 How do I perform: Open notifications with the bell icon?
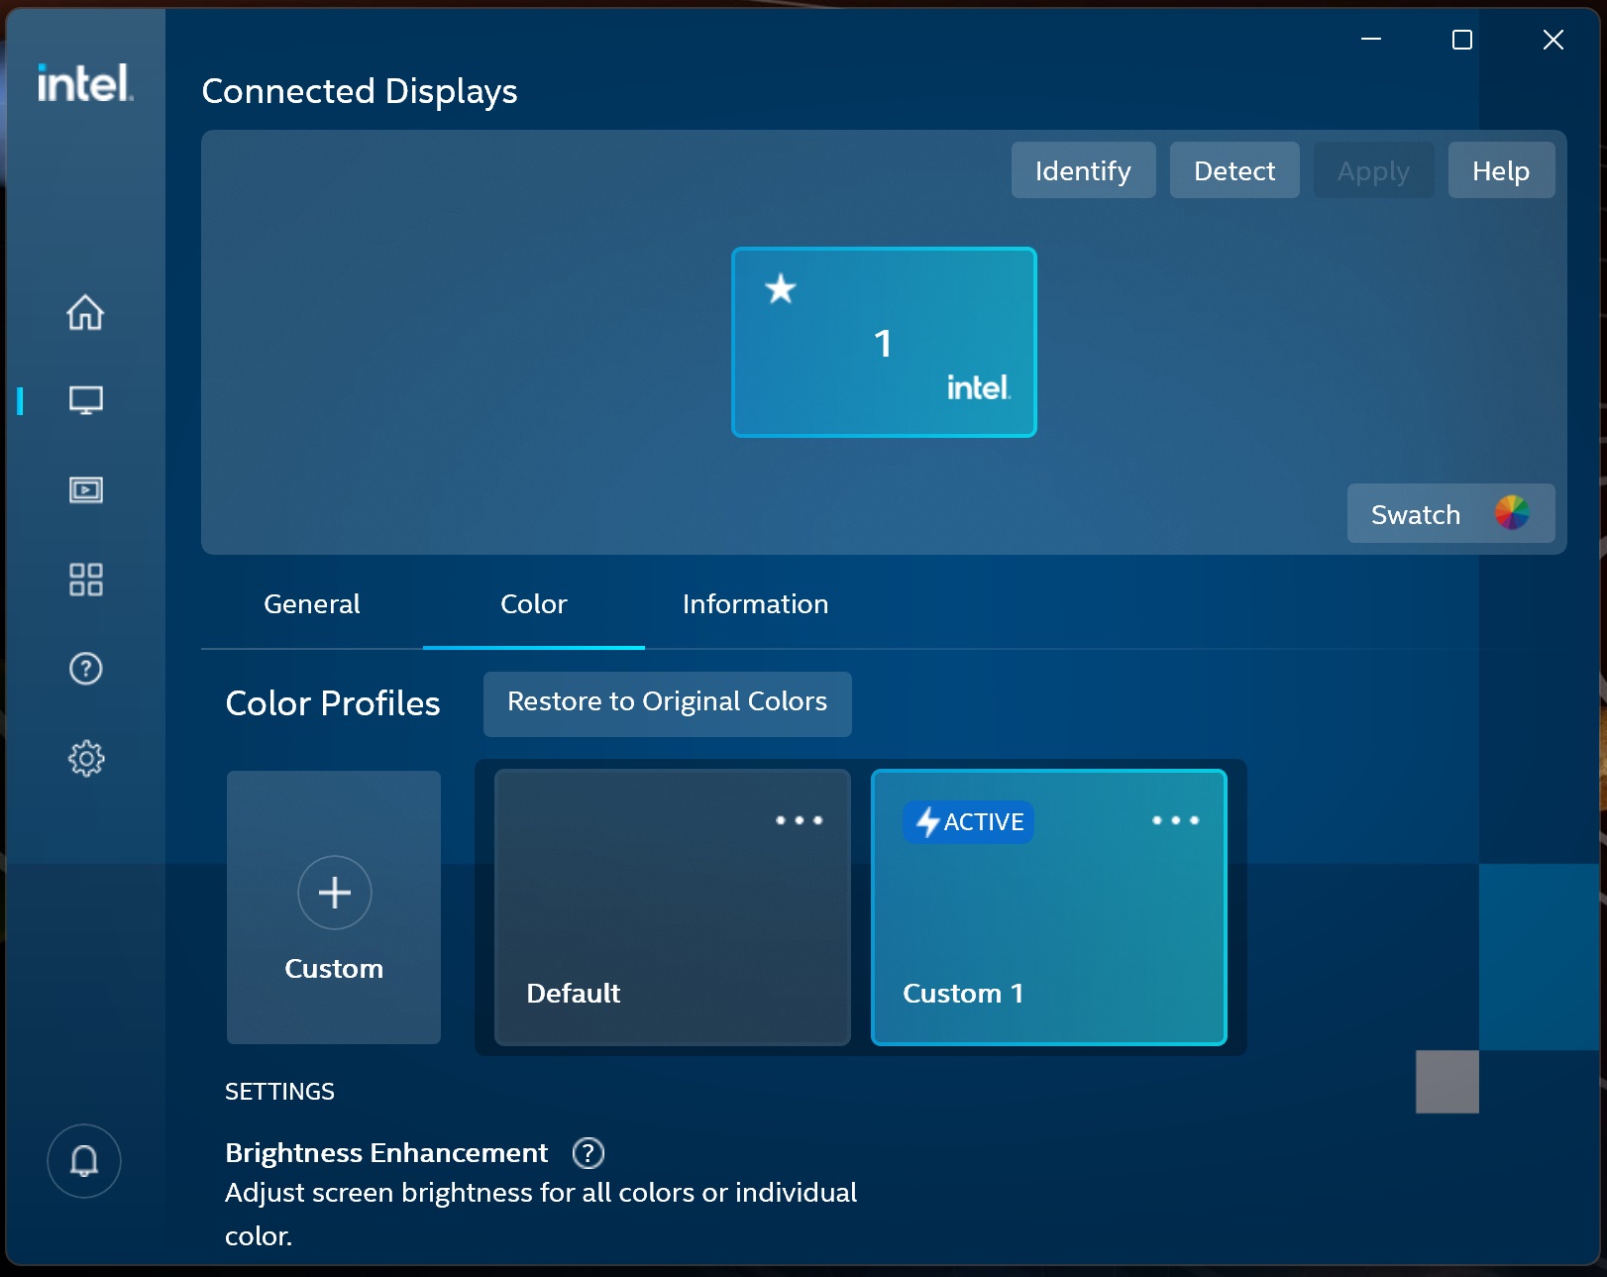pyautogui.click(x=83, y=1160)
